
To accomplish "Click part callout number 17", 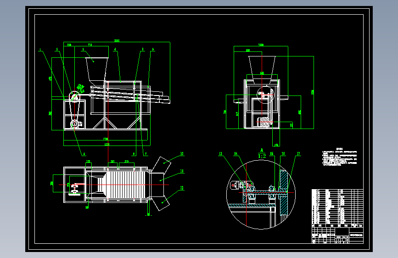I will coord(298,154).
